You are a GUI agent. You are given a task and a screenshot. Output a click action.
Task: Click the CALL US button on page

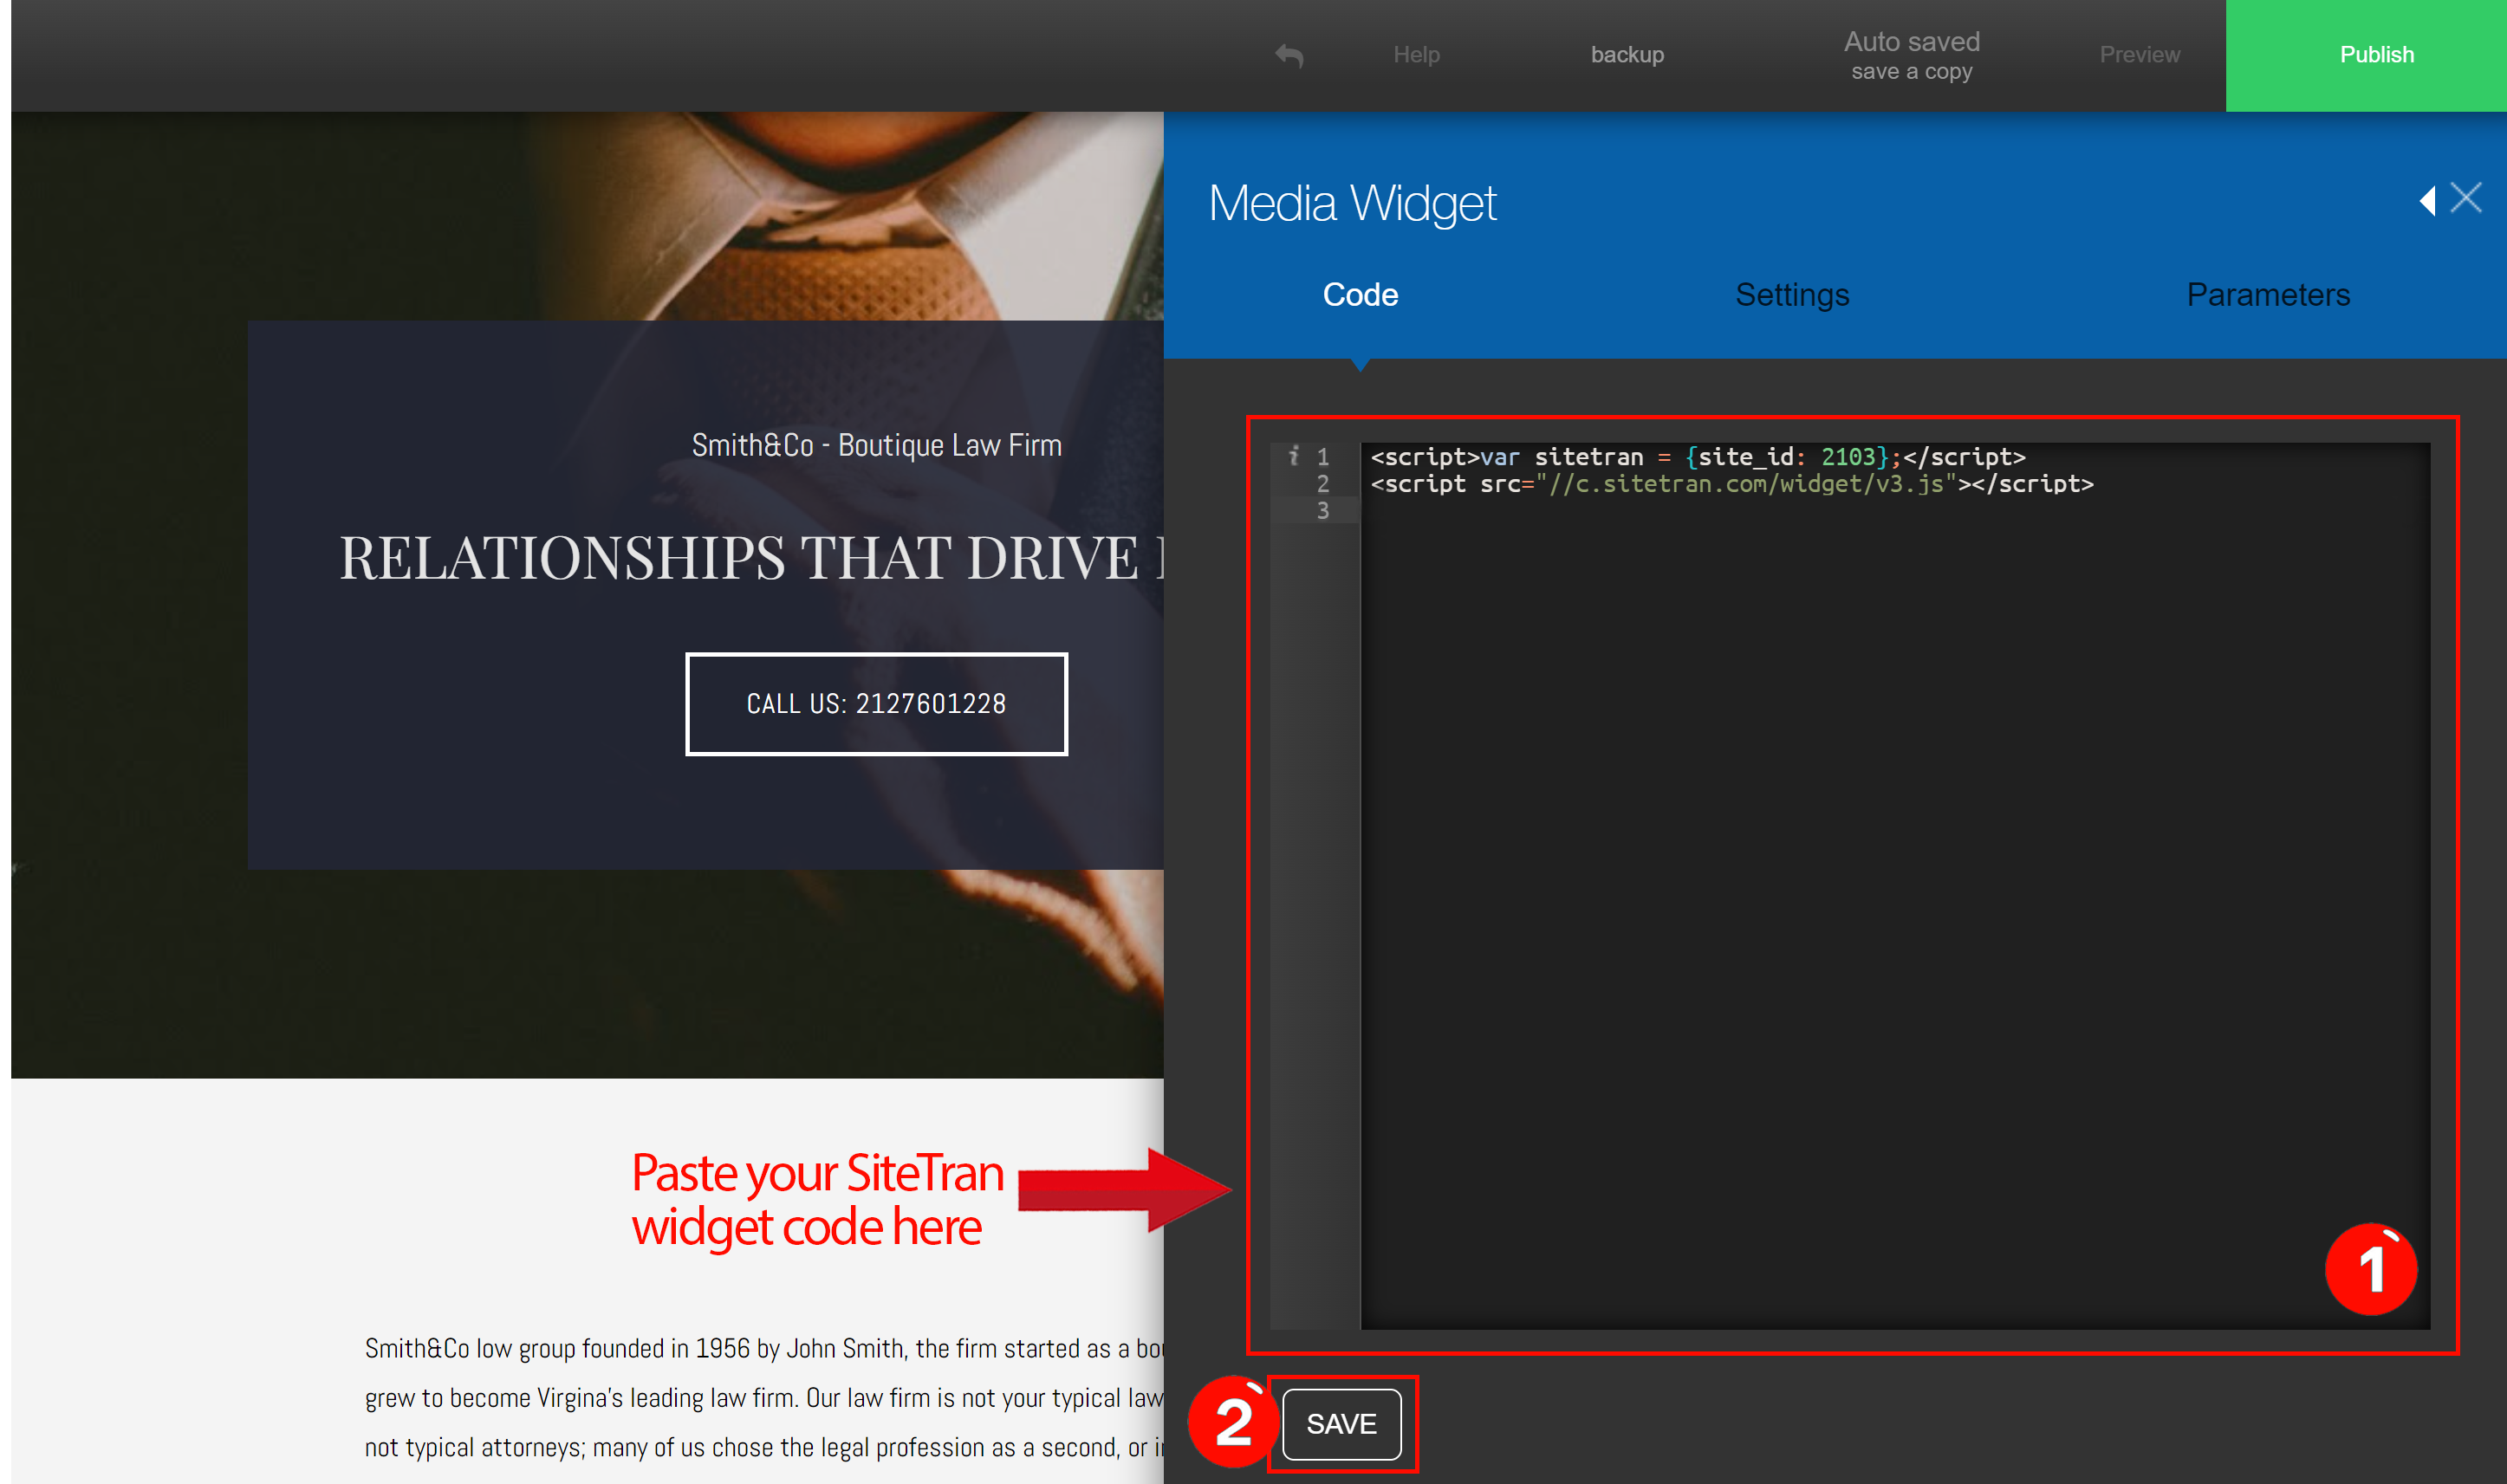(x=876, y=702)
